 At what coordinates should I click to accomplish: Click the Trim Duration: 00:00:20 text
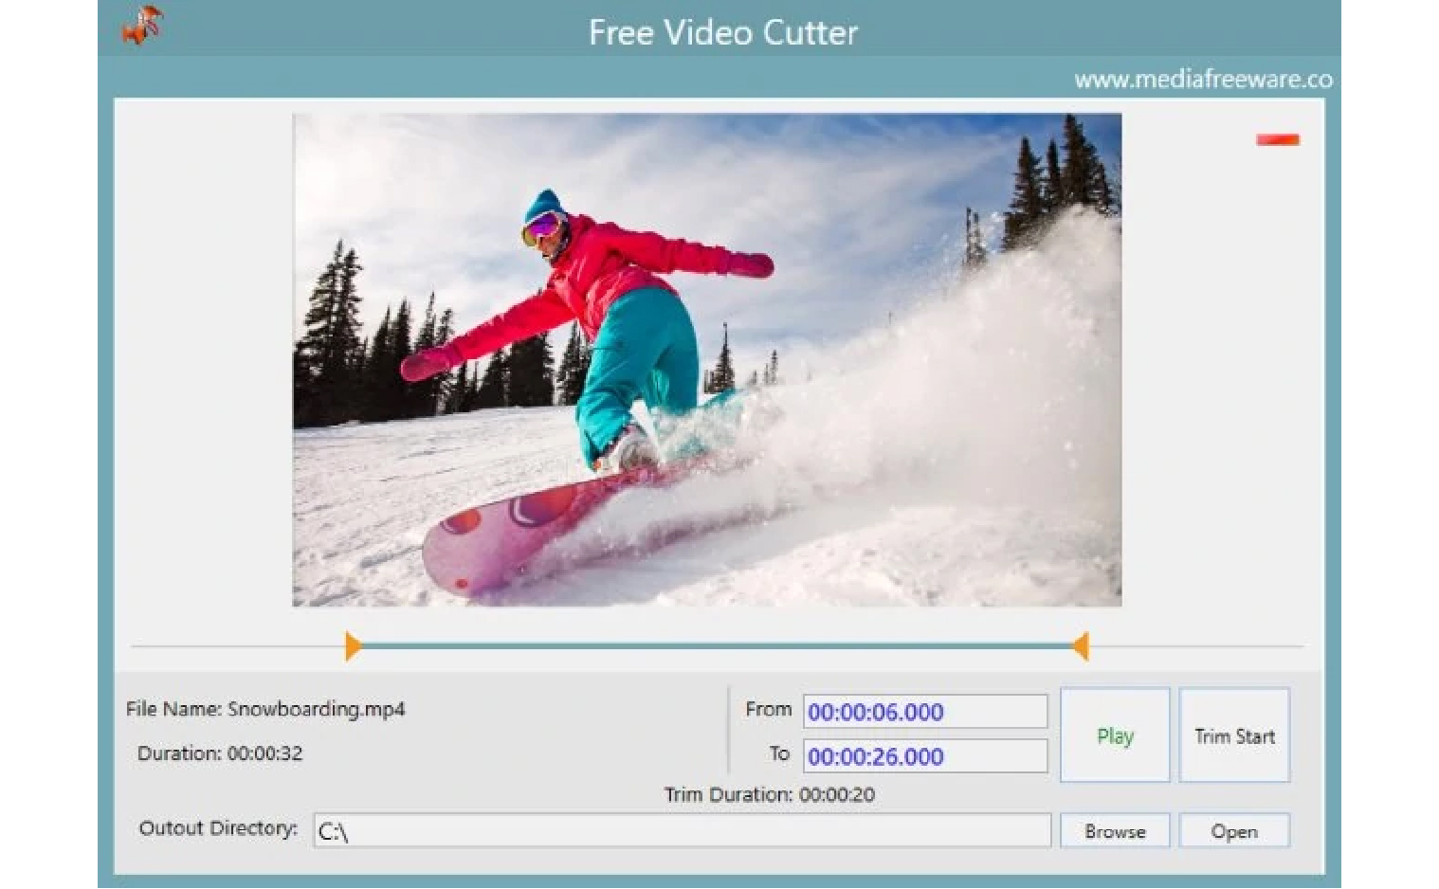(769, 794)
